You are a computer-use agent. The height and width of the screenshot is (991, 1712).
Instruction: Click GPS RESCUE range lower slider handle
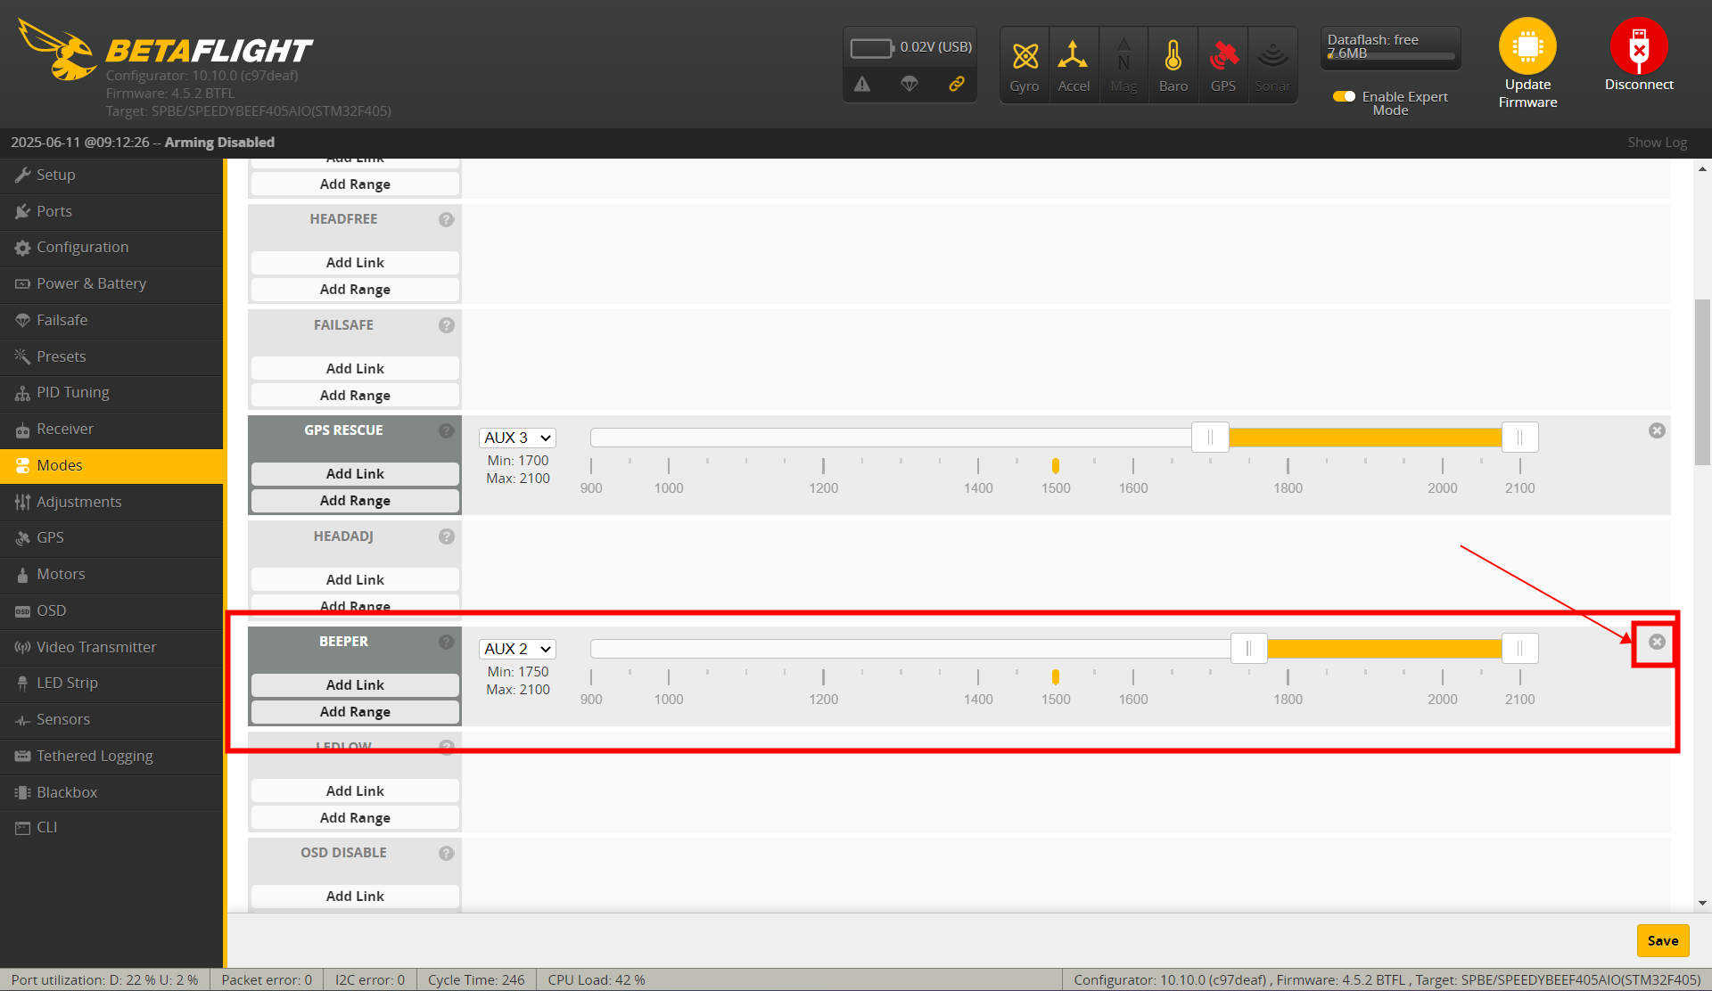point(1210,438)
